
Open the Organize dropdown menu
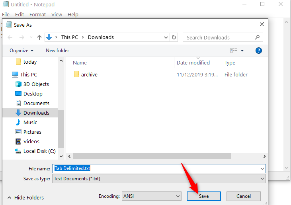22,51
